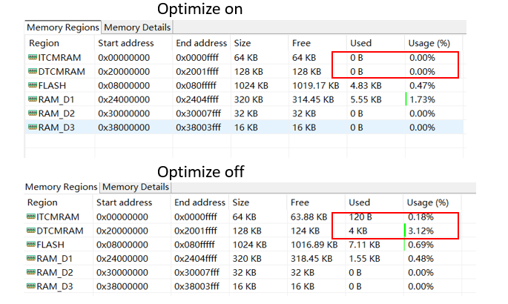Sort by Usage (%) column in top table

coord(426,43)
